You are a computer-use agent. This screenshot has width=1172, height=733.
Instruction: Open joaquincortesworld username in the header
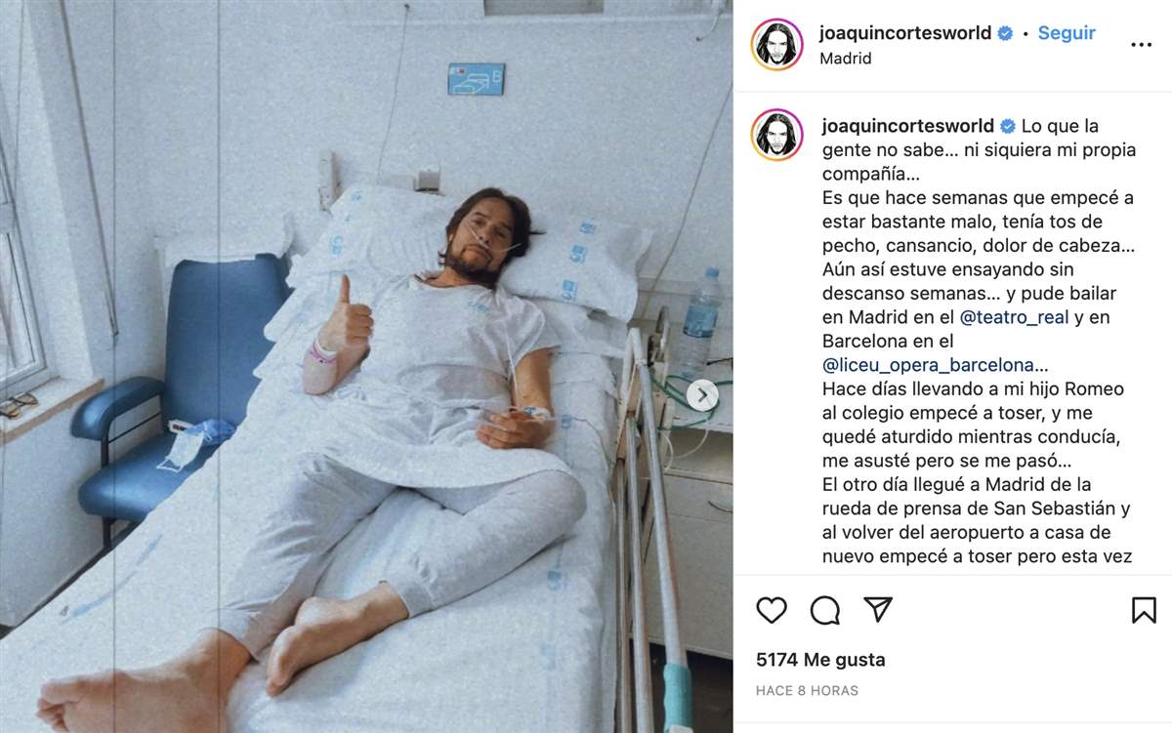tap(905, 33)
